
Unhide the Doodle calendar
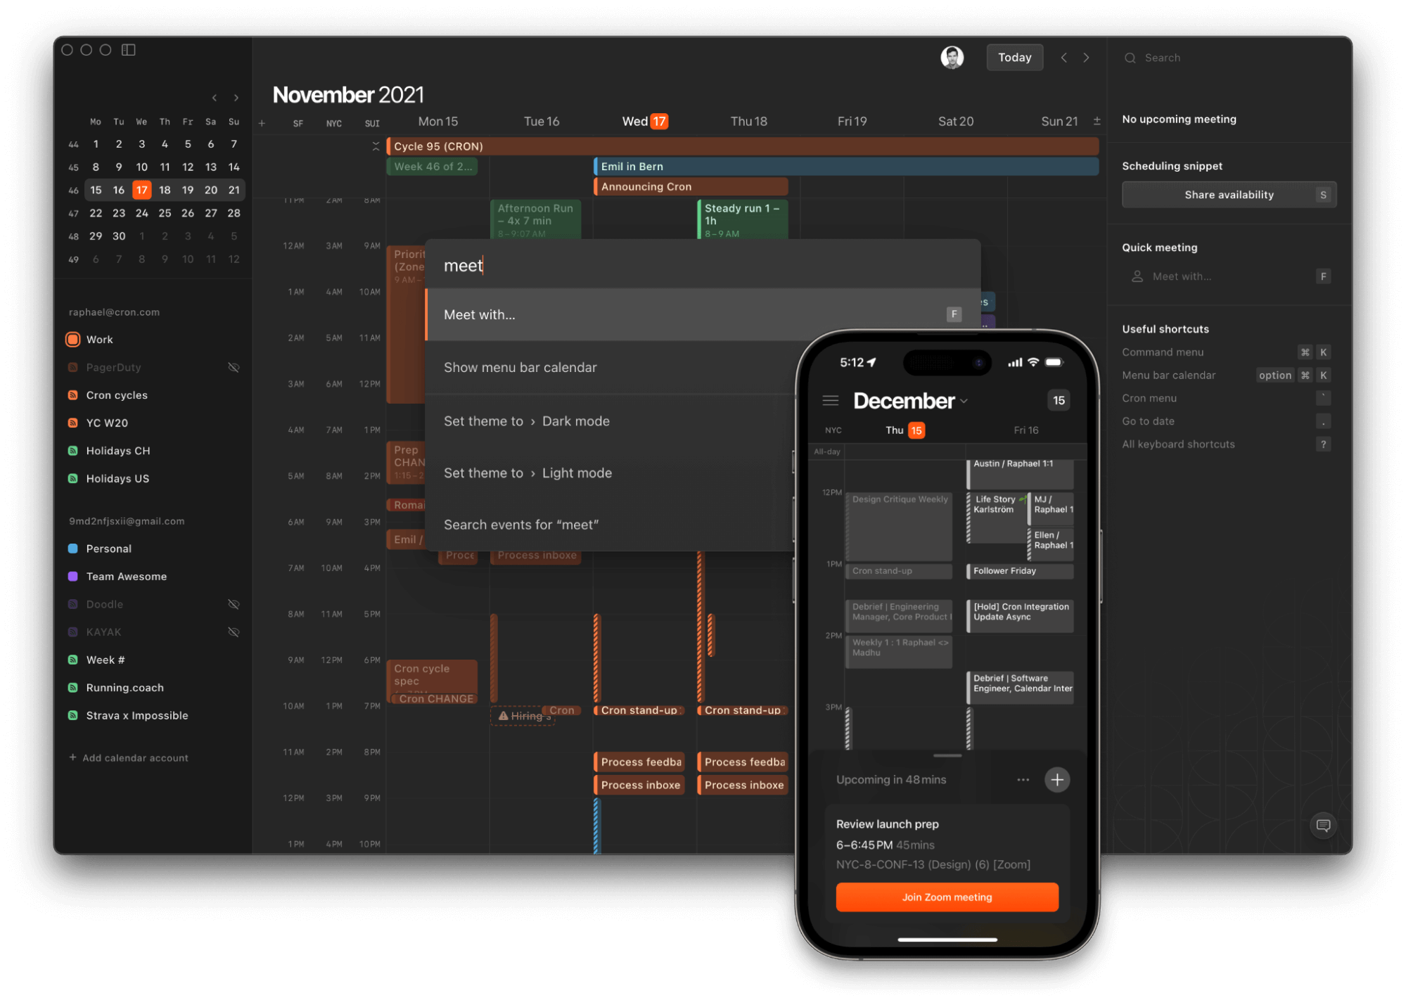(234, 604)
